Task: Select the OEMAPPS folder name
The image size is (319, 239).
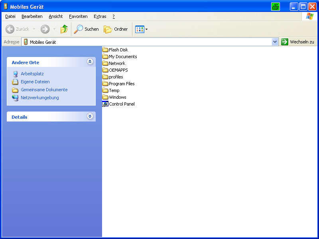Action: [x=118, y=70]
